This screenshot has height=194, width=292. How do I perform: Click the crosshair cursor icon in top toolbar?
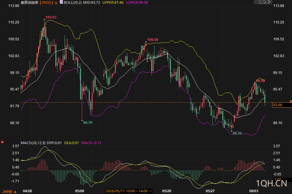[256, 2]
